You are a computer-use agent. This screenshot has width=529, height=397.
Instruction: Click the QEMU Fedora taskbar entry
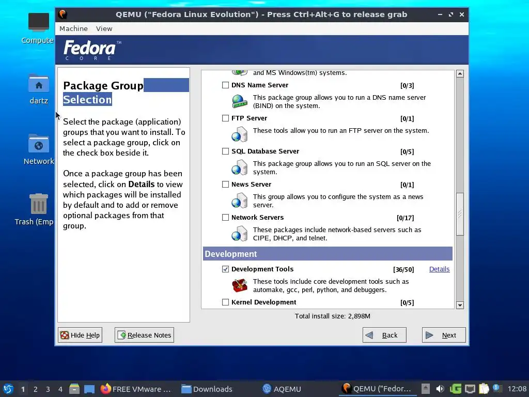pyautogui.click(x=377, y=389)
